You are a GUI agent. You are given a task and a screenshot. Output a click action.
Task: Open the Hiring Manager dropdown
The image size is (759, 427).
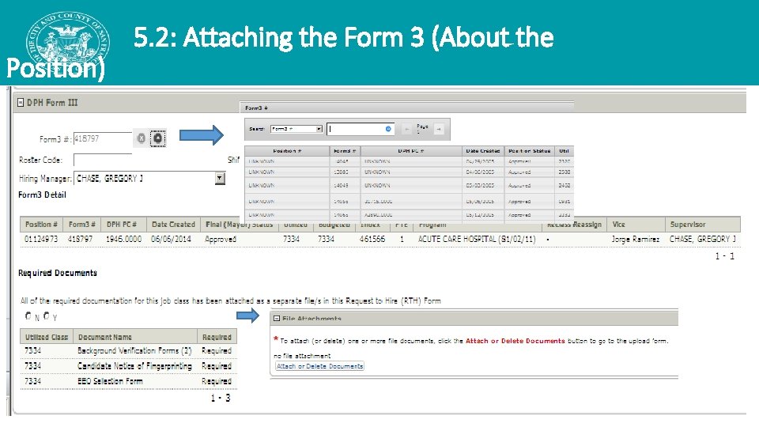pyautogui.click(x=220, y=179)
